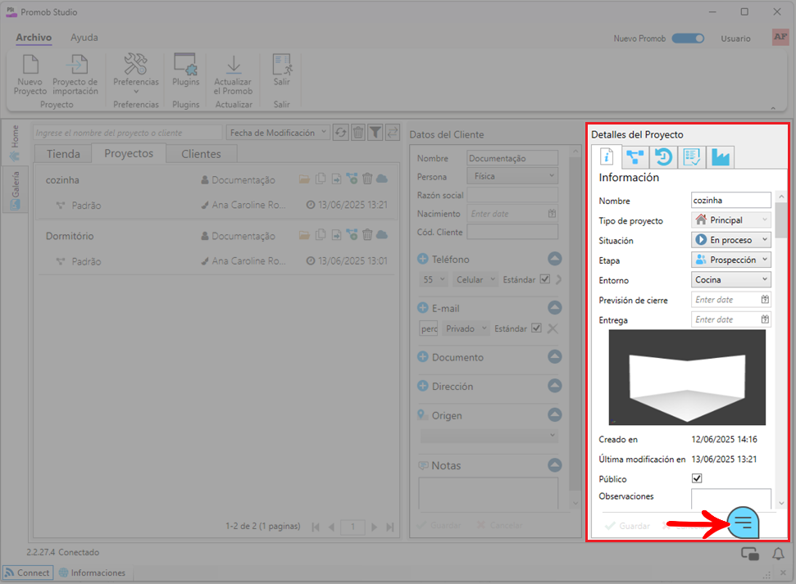
Task: Click the tree-structure icon on the Dormitório row
Action: point(352,234)
